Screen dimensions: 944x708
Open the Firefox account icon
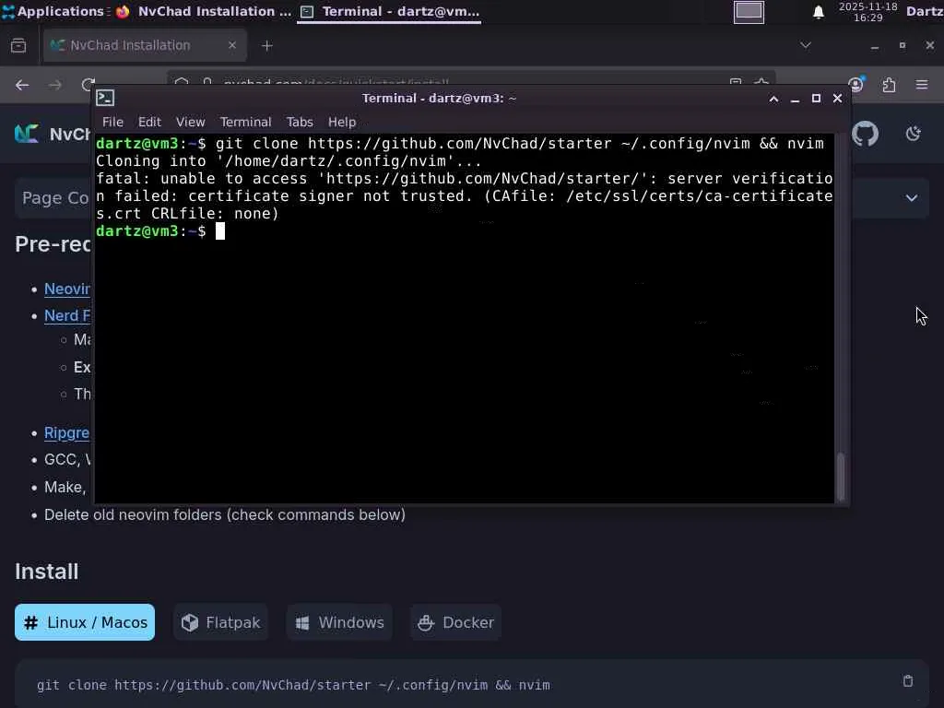point(856,84)
